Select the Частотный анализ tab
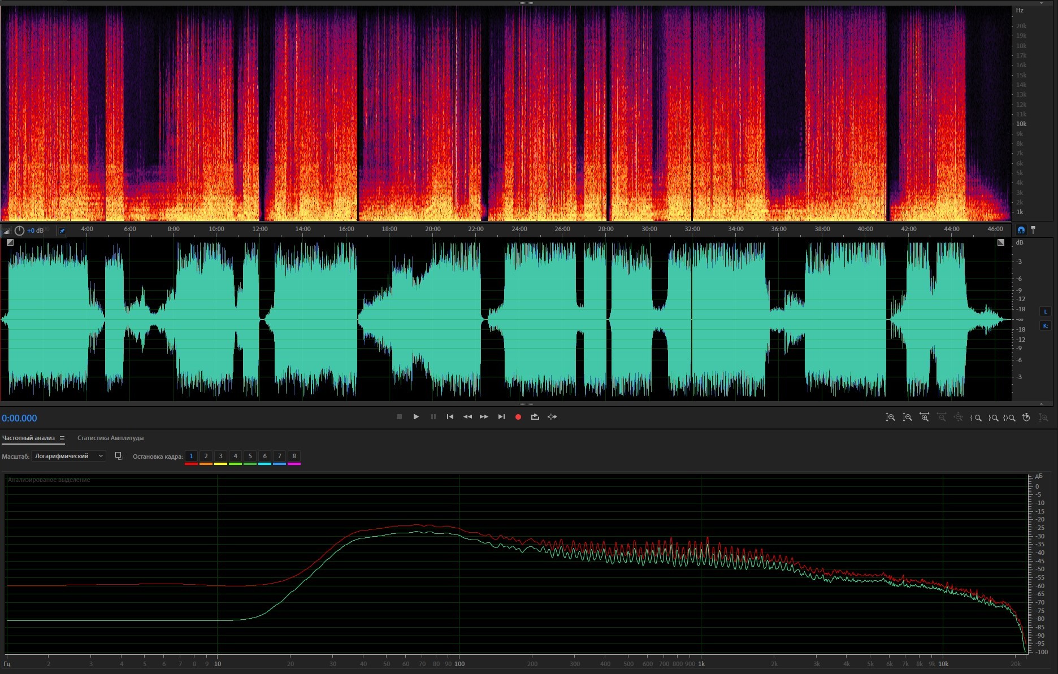This screenshot has width=1058, height=674. click(28, 438)
